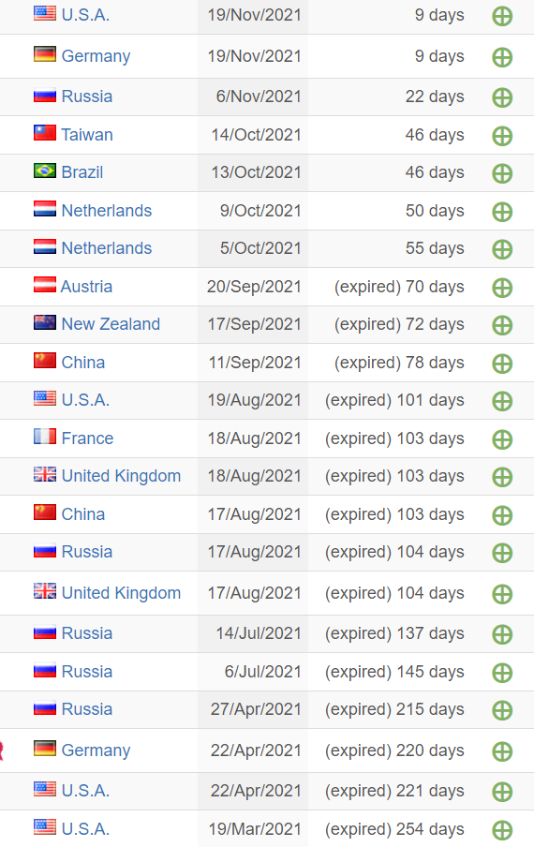Click the Brazil flag image
Image resolution: width=534 pixels, height=847 pixels.
click(45, 171)
